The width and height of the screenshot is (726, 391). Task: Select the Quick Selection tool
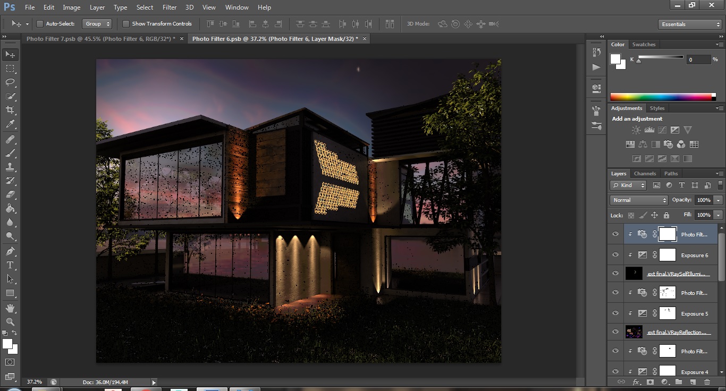tap(10, 96)
